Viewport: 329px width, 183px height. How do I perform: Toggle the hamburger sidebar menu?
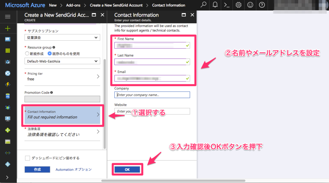[8, 17]
